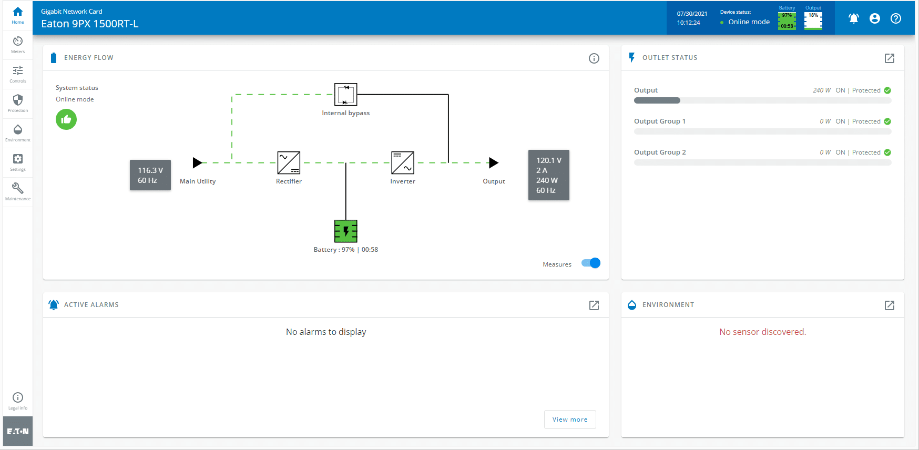
Task: Click the input measures box 116.3 V
Action: pyautogui.click(x=150, y=175)
